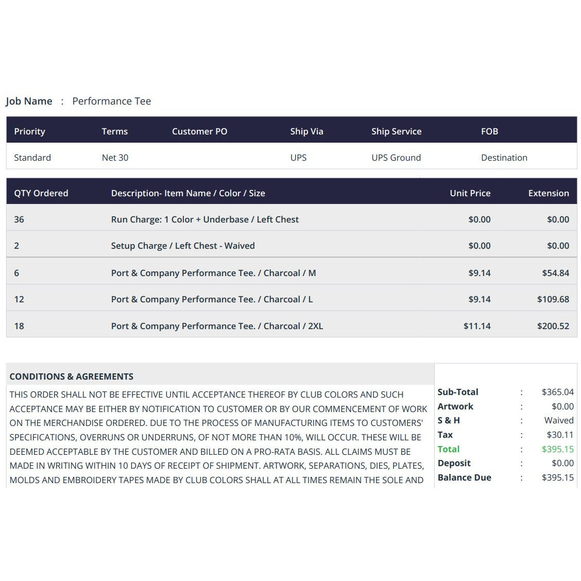Click the Net 30 terms value
The height and width of the screenshot is (581, 581).
tap(115, 158)
